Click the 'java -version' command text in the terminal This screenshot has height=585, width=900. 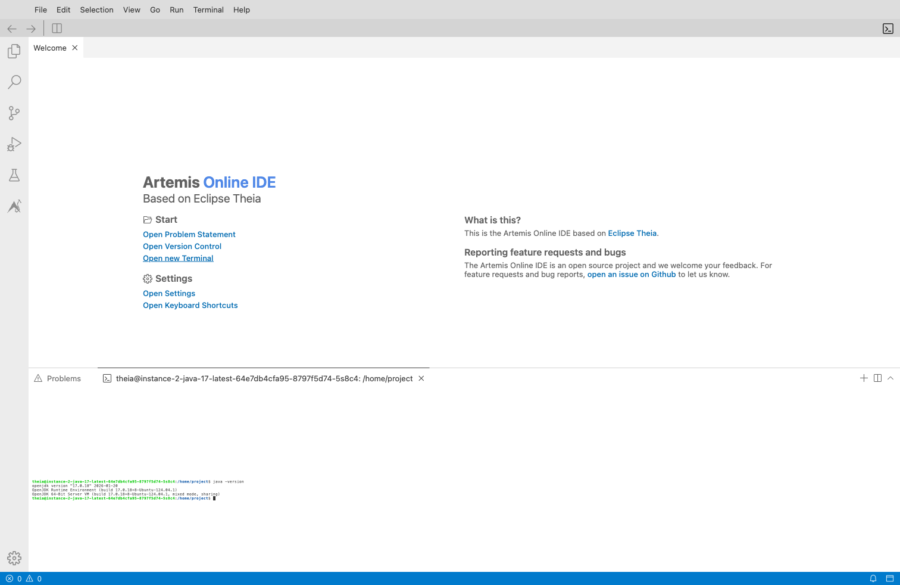coord(229,481)
